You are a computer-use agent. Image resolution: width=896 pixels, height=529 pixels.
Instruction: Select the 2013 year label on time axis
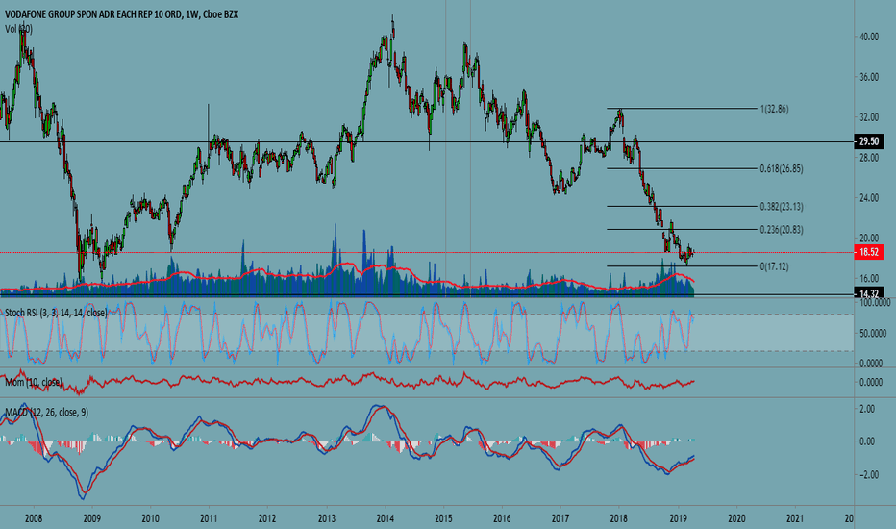coord(326,518)
